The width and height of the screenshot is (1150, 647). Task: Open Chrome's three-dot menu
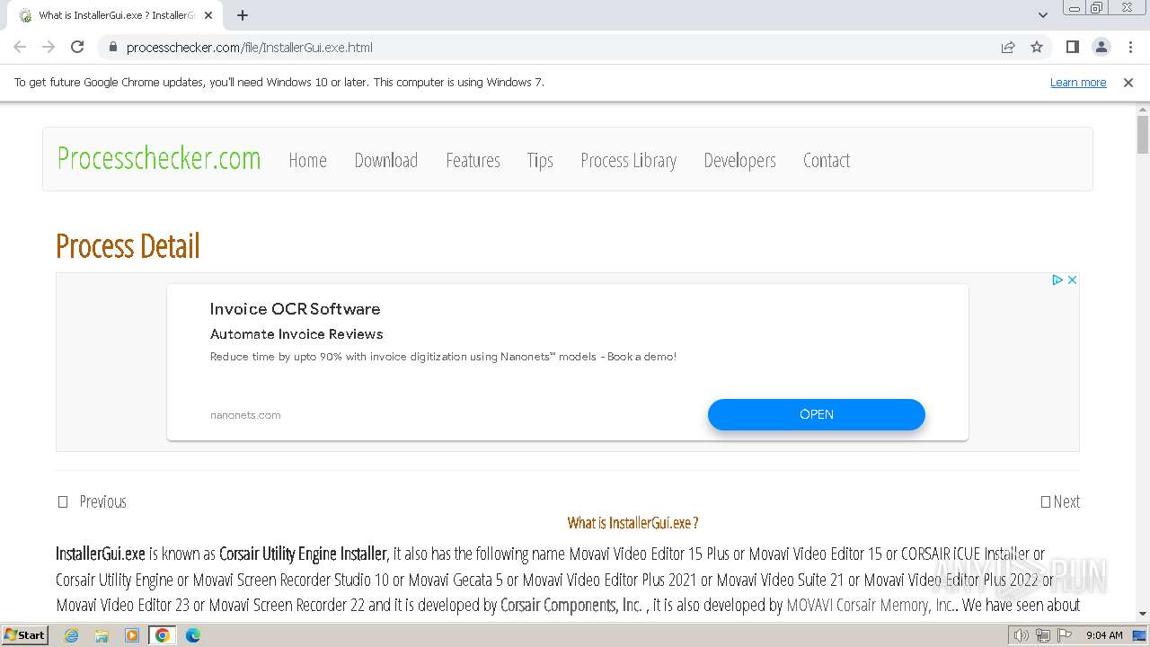tap(1130, 47)
